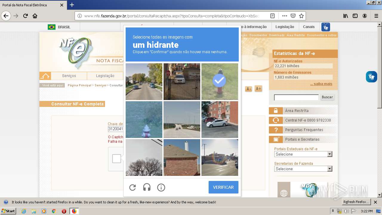
Task: Click the Pocket save icon
Action: pos(293,16)
